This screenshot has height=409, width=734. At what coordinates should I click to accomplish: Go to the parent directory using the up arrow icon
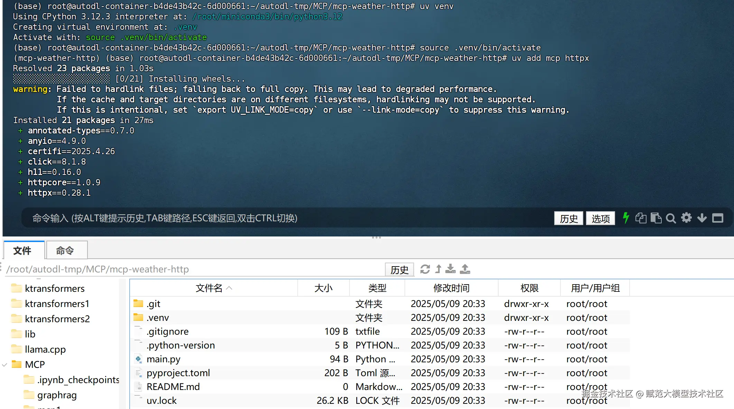[438, 269]
